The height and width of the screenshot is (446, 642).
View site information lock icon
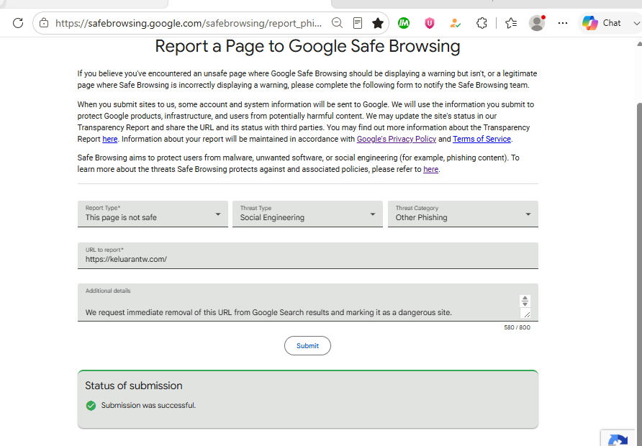pos(44,23)
